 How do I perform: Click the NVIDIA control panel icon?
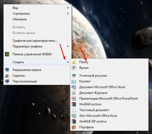pos(7,54)
